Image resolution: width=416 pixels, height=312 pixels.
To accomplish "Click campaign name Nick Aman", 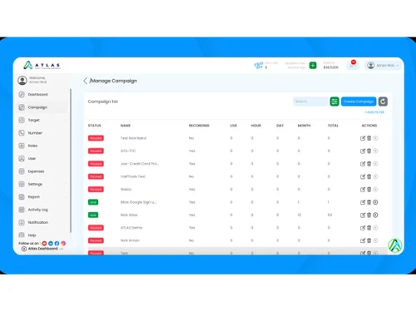I will 130,240.
